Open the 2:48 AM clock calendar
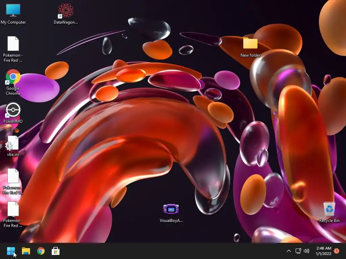The image size is (346, 259). pyautogui.click(x=324, y=251)
